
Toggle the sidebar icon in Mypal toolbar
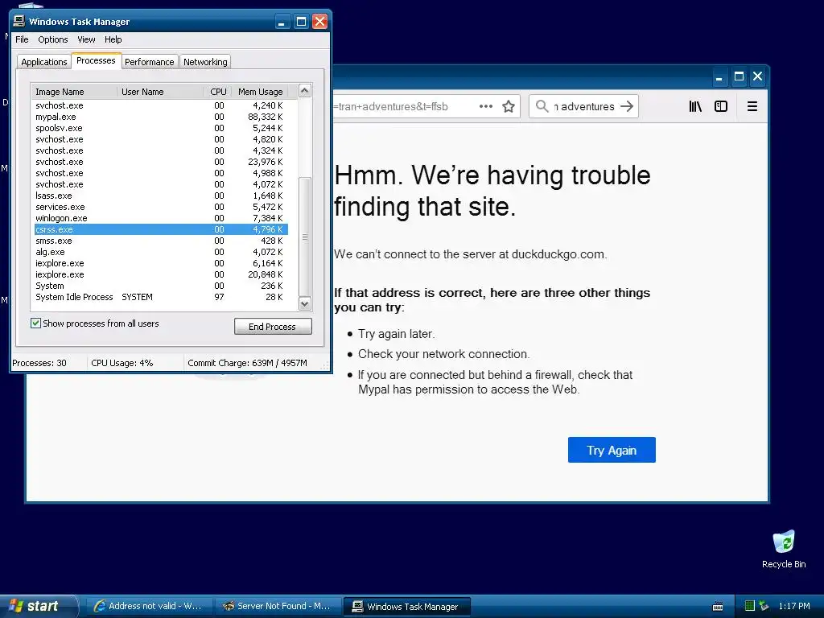click(x=721, y=106)
